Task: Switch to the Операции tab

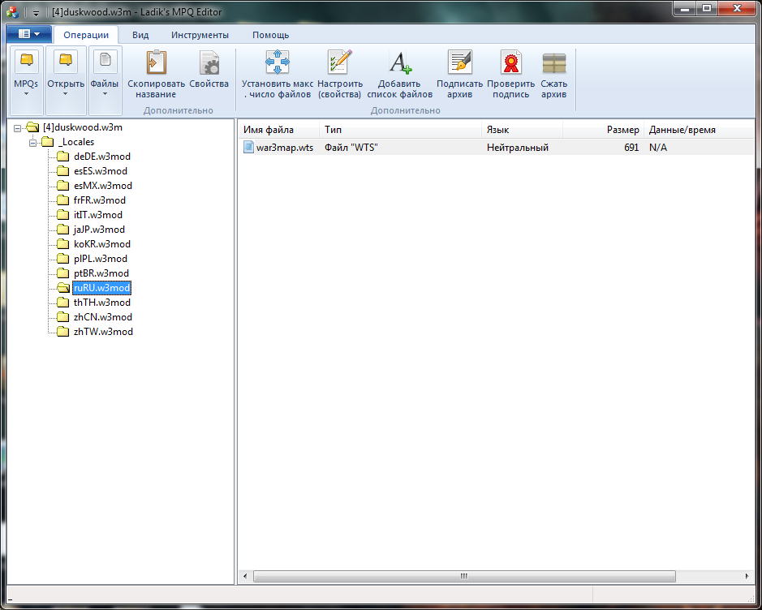Action: pos(86,35)
